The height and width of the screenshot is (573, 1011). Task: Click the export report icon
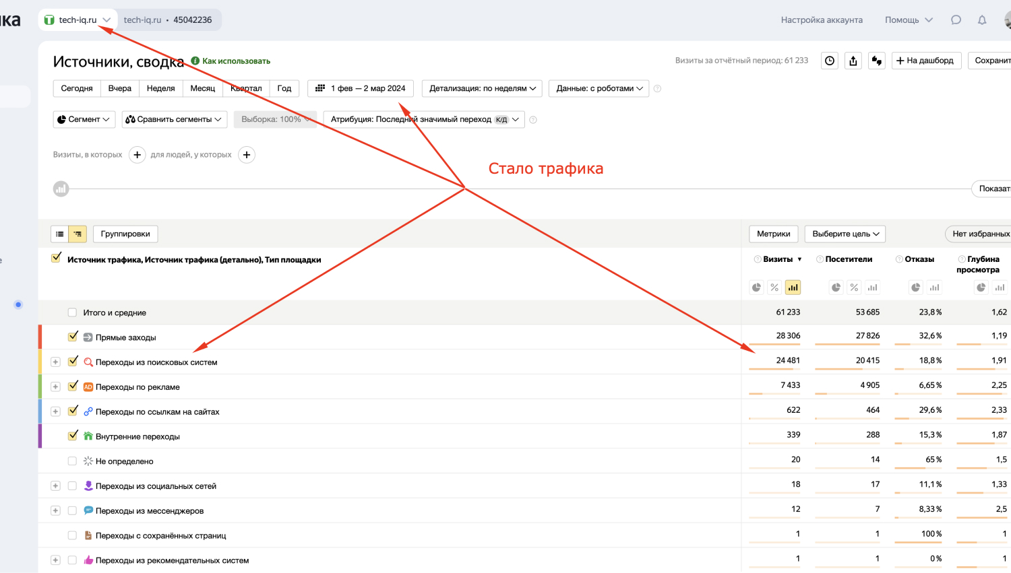[x=853, y=61]
